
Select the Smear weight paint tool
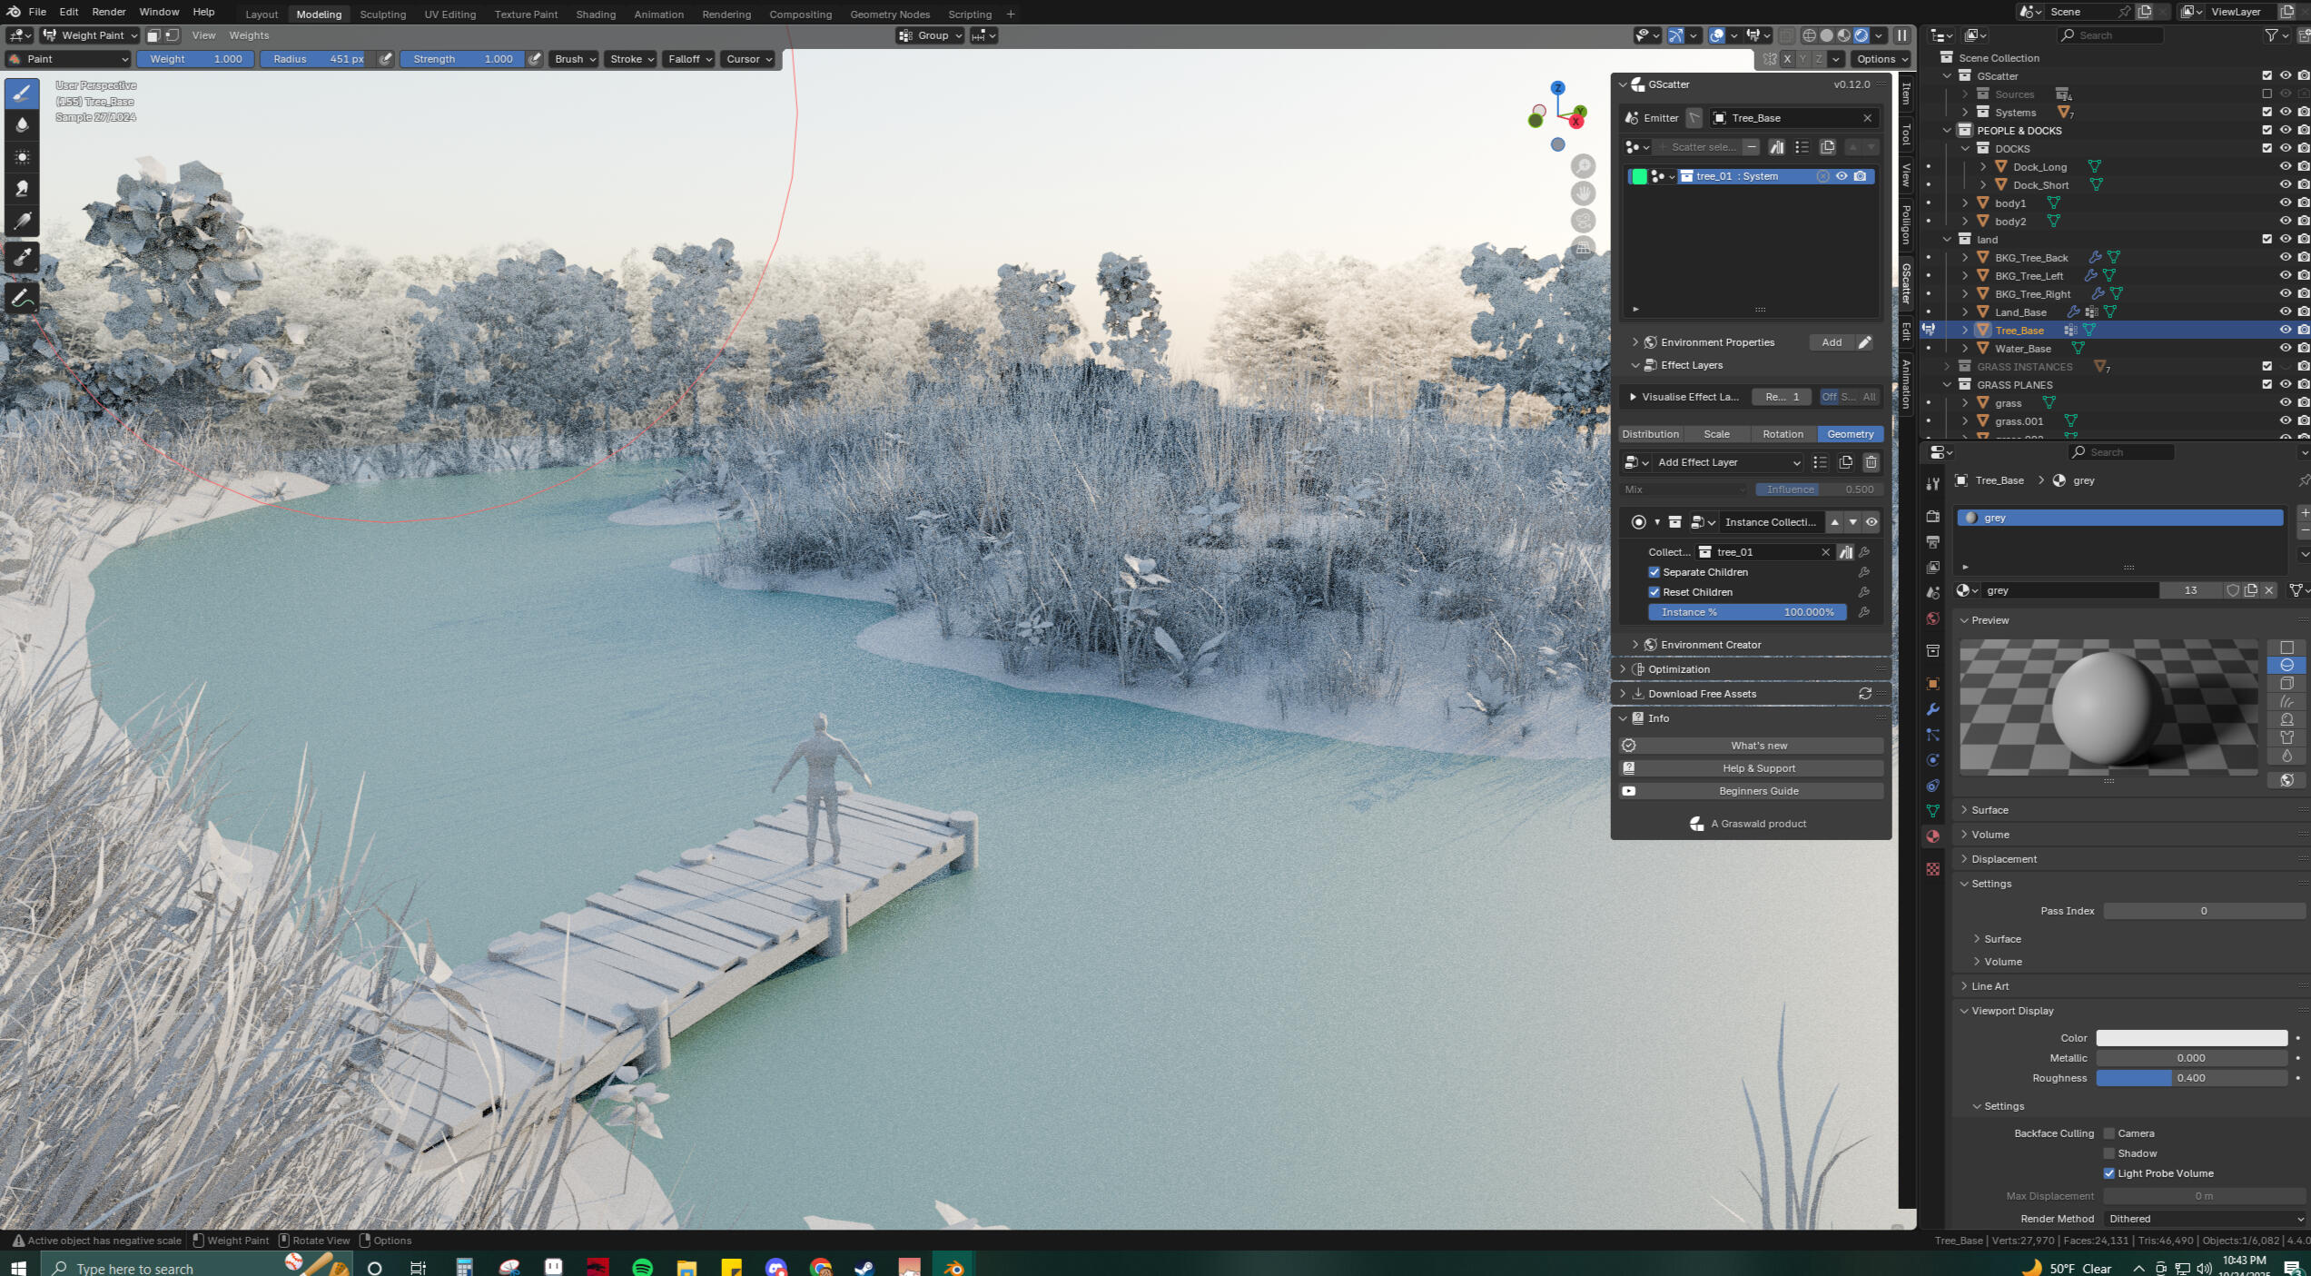tap(22, 189)
